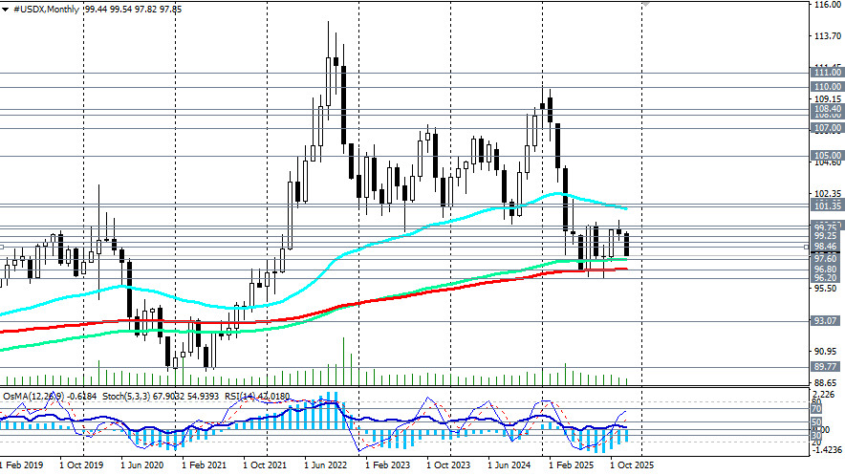Select the 110.00 price level label
The image size is (845, 475).
(x=827, y=87)
